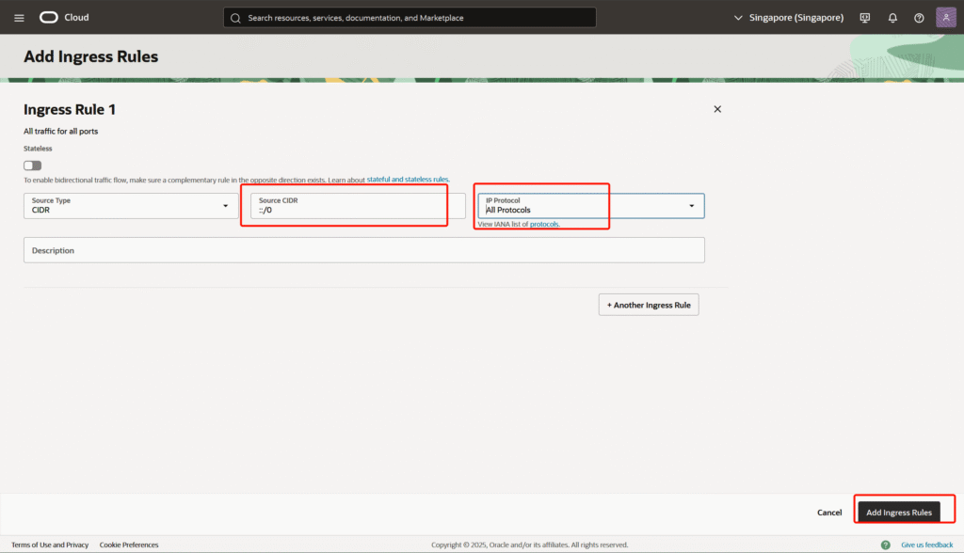Close Ingress Rule 1 with the X
The width and height of the screenshot is (964, 553).
coord(717,109)
